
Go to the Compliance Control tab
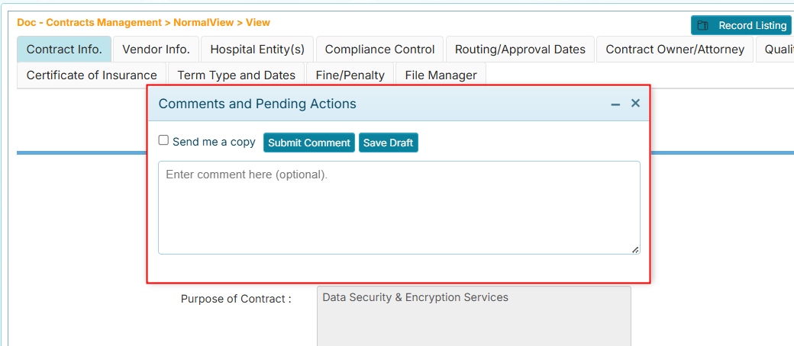(x=379, y=50)
